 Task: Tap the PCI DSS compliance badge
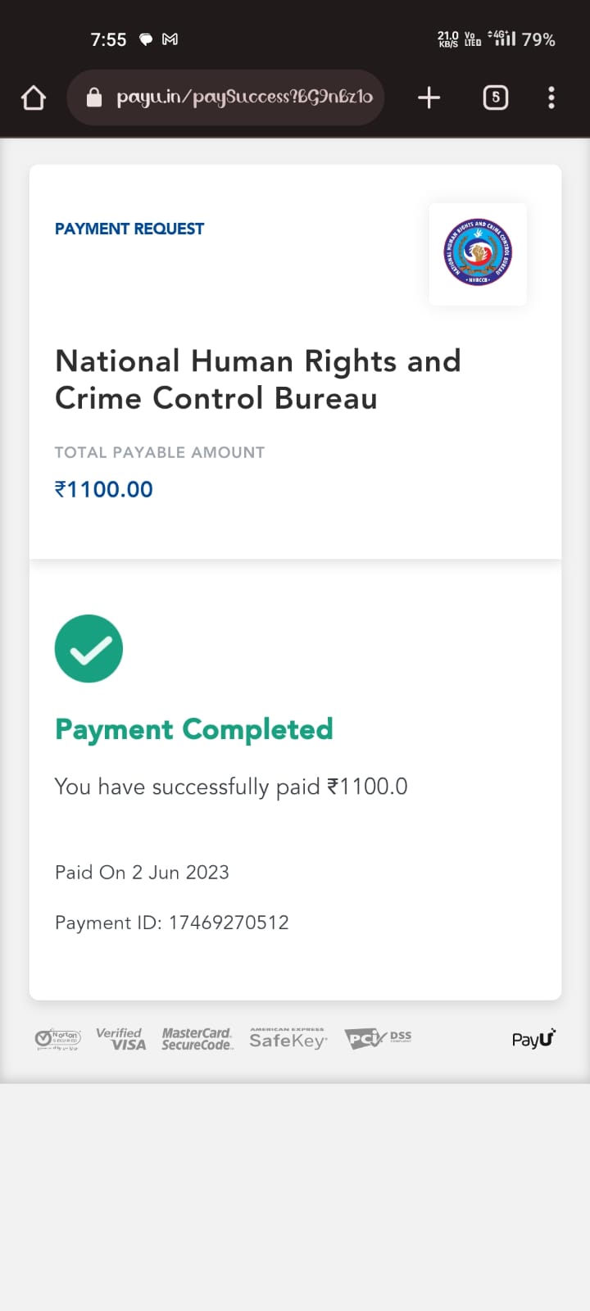tap(377, 1039)
